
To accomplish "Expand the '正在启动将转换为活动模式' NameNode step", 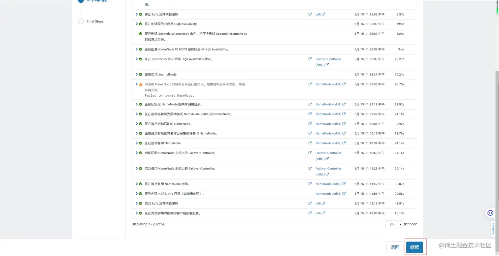I will (x=137, y=114).
